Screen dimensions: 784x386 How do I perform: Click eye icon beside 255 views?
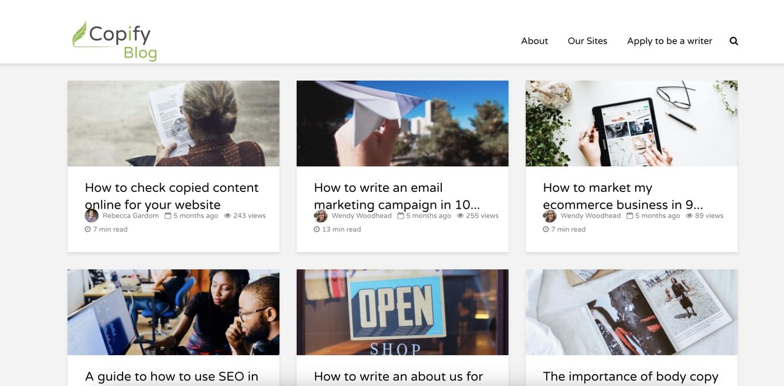(x=460, y=215)
